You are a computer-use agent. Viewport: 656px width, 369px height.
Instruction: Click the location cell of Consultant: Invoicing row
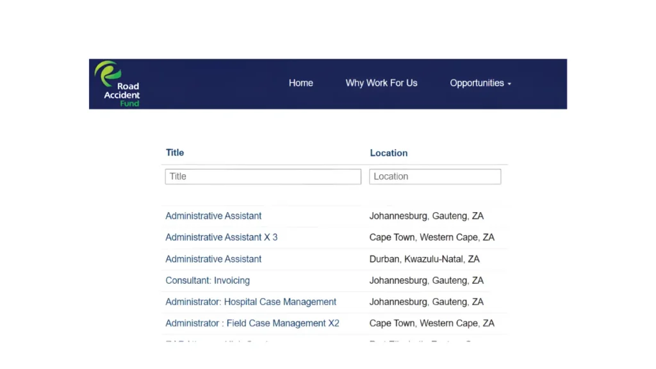(426, 281)
